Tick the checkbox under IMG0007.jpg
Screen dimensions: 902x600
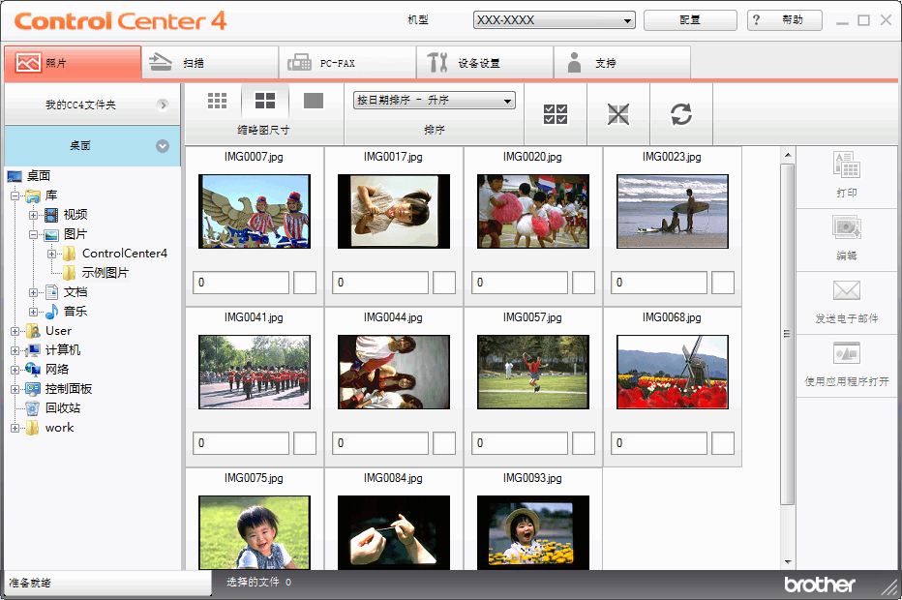click(x=305, y=283)
